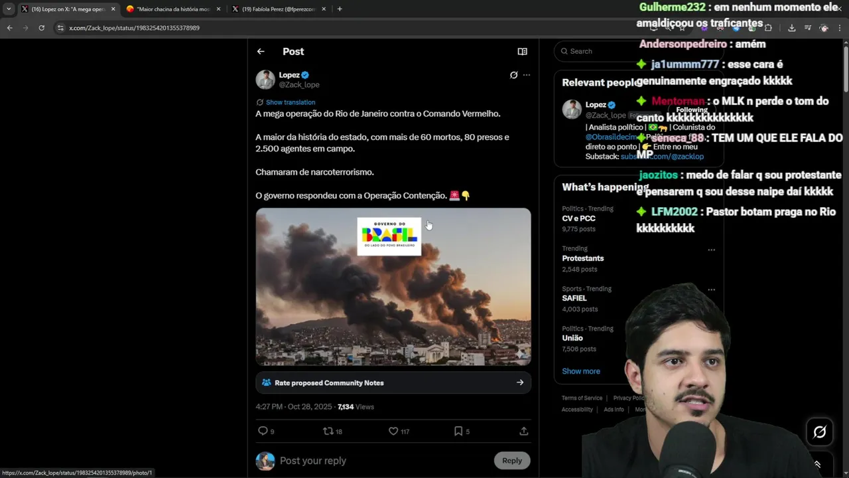Open the post's more options menu

[527, 75]
